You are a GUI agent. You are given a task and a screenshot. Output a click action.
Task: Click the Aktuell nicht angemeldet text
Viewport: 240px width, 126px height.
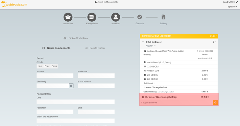pos(108,2)
